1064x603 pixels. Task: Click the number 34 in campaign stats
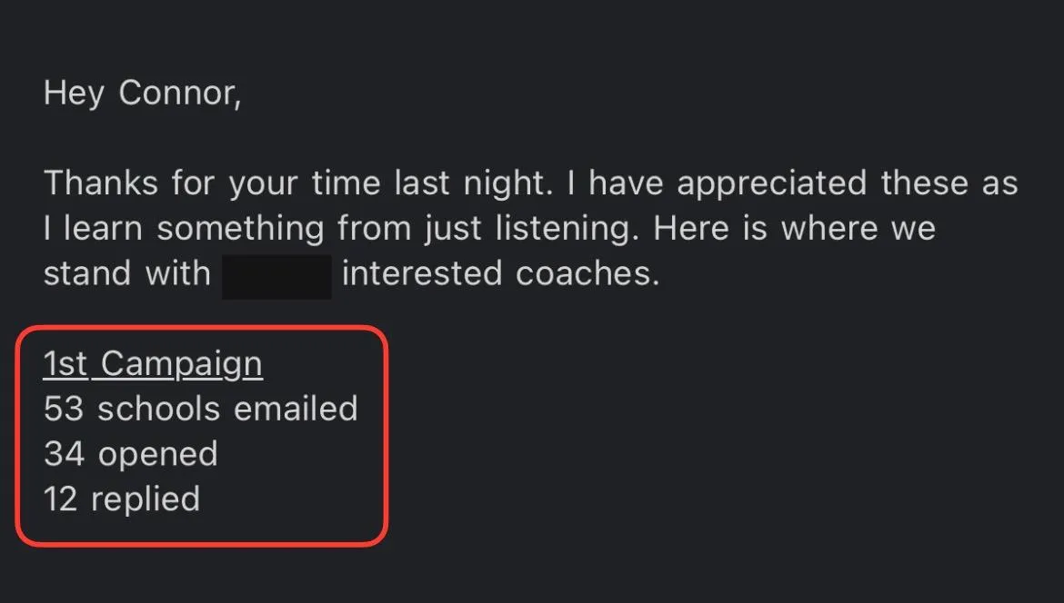pos(64,454)
